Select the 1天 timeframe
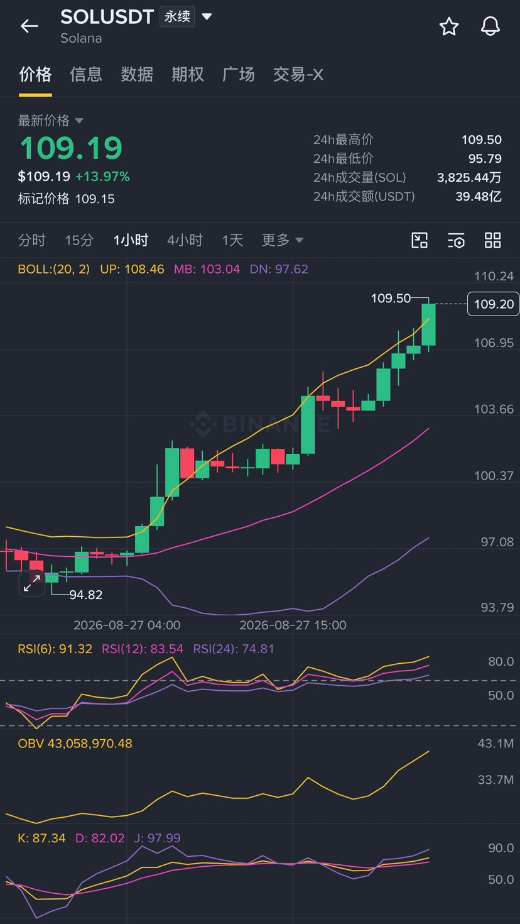The image size is (520, 924). pyautogui.click(x=232, y=240)
